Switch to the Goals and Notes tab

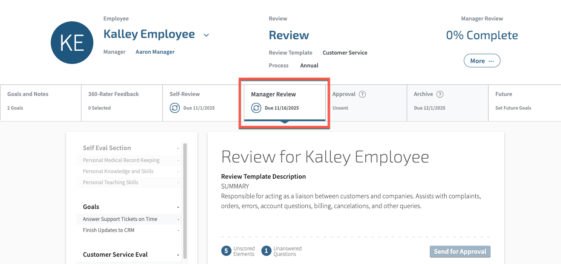(40, 103)
